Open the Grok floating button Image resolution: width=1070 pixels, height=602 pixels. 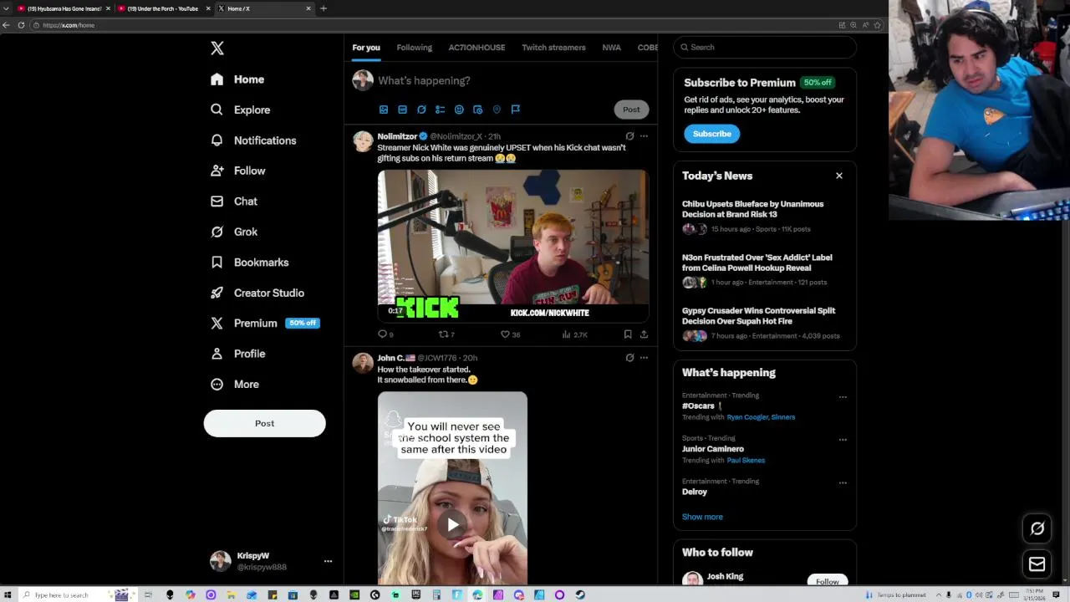pos(1037,528)
